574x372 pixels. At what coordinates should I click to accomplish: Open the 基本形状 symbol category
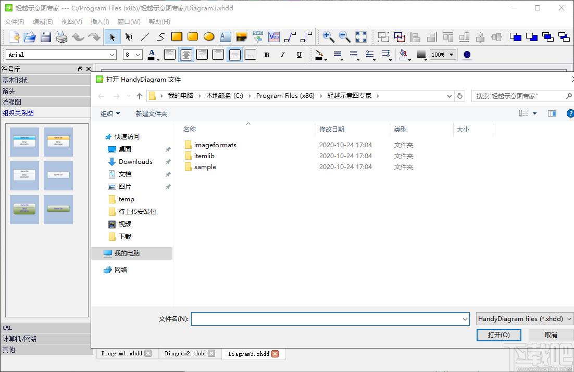[x=45, y=80]
